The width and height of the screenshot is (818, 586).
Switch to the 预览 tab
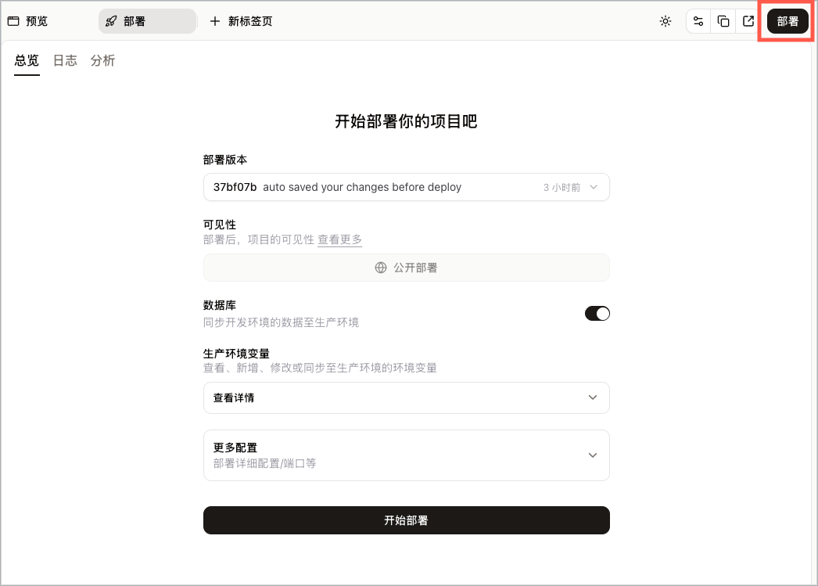27,21
